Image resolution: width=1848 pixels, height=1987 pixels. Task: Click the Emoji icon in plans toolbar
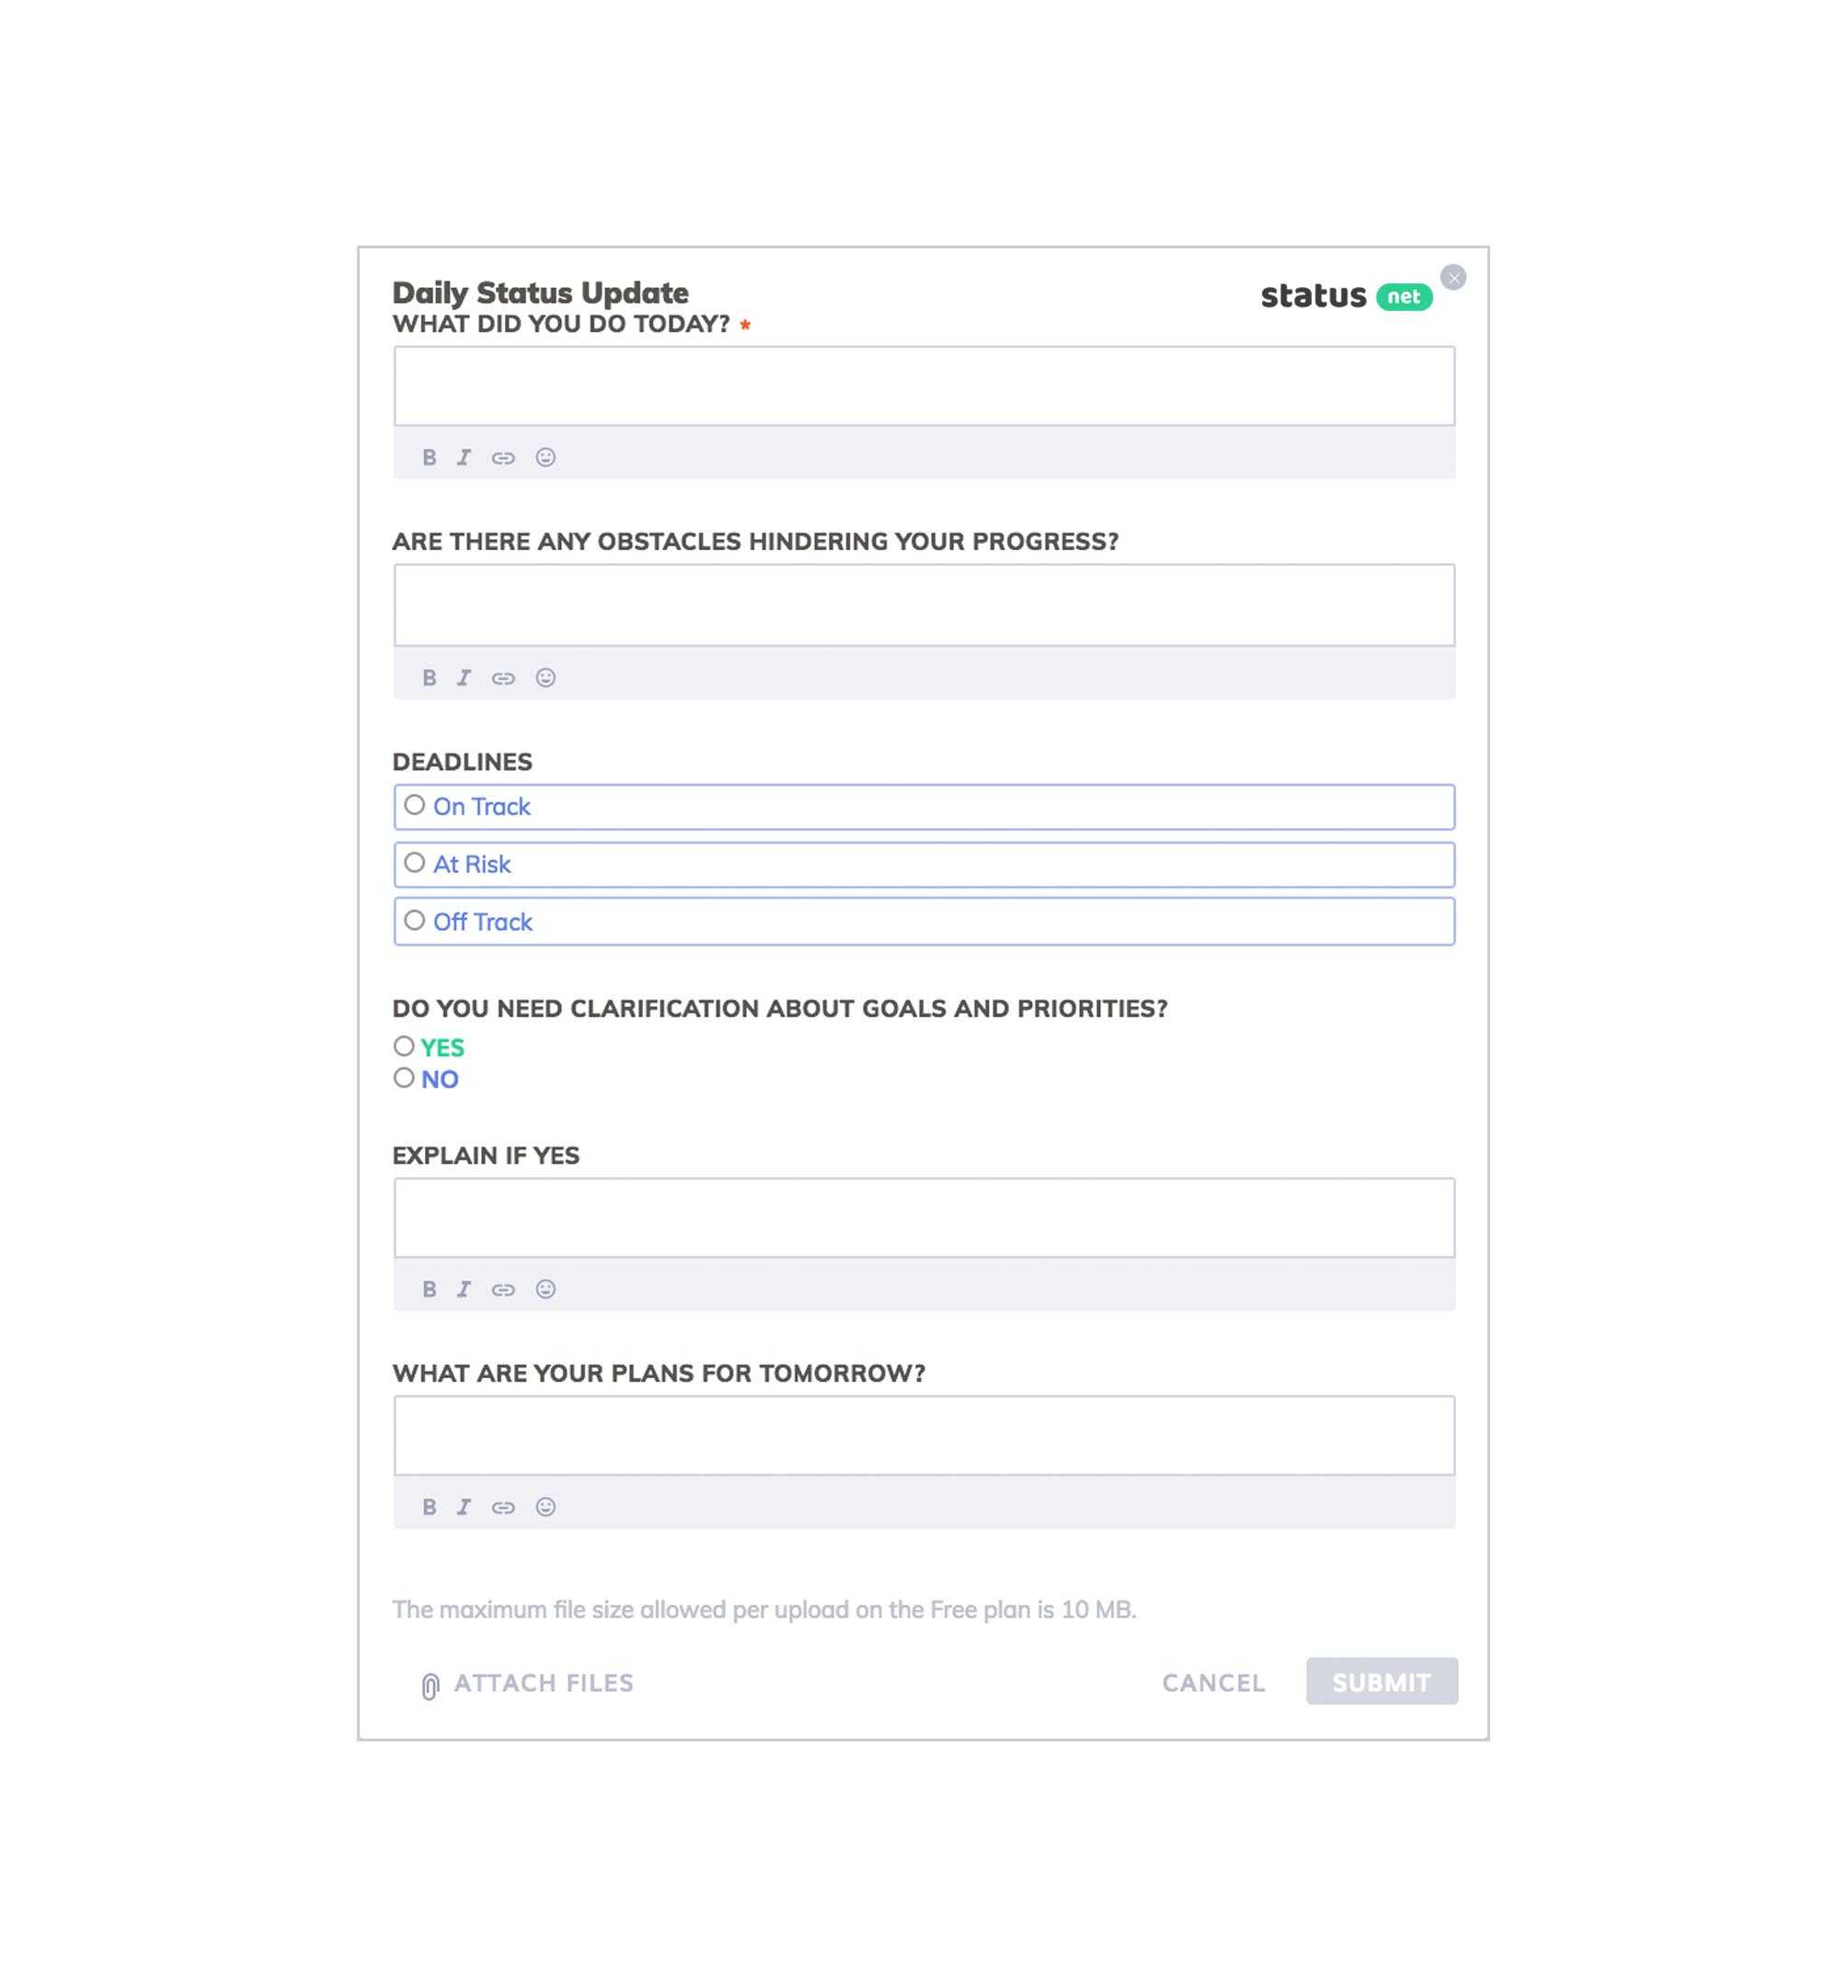click(x=545, y=1506)
